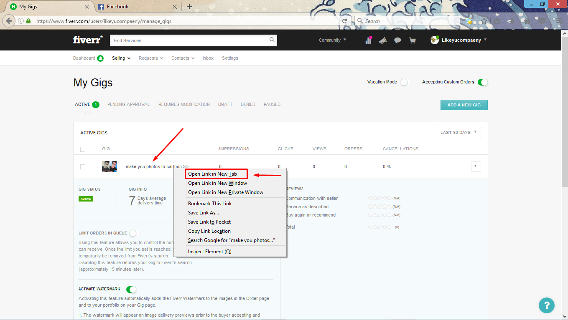Reload the page with the refresh icon

(x=344, y=21)
